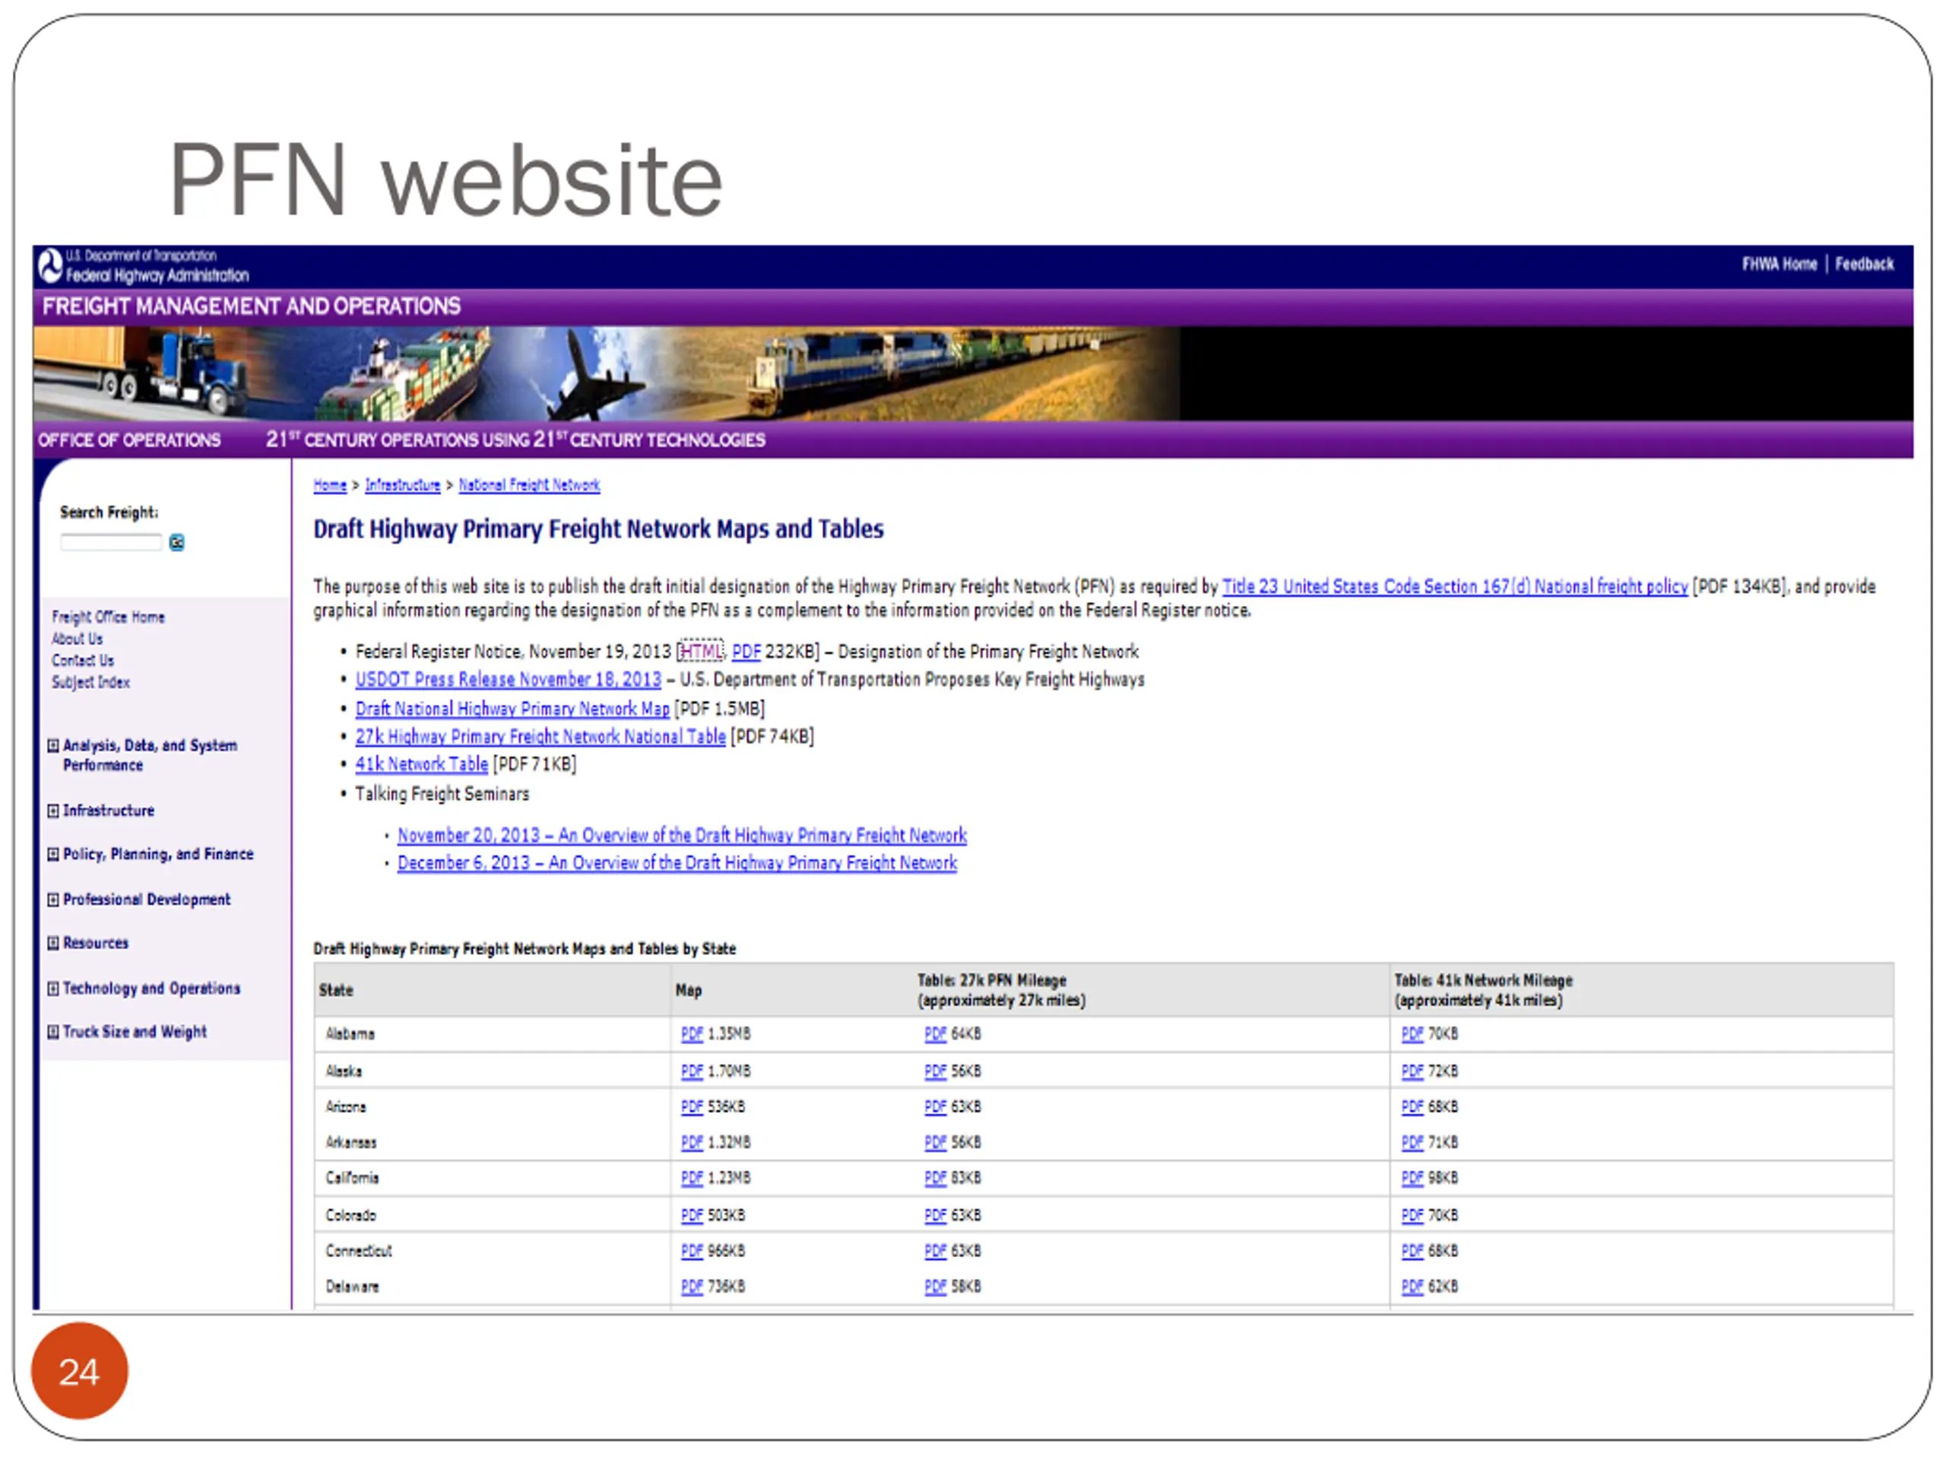Click the Map column header
1946x1460 pixels.
pos(689,990)
